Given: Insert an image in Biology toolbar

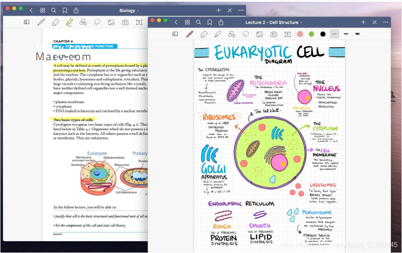Looking at the screenshot, I should pyautogui.click(x=111, y=22).
